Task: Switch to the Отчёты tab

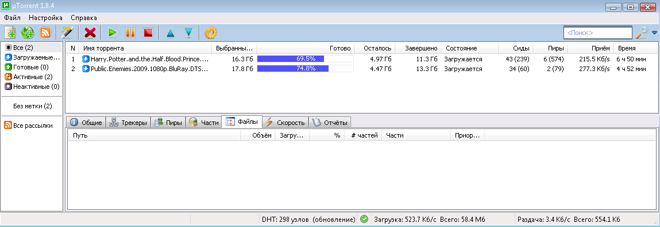Action: coord(330,122)
